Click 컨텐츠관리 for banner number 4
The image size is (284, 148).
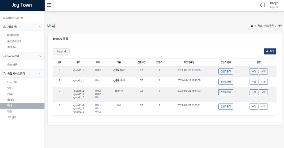(x=225, y=71)
